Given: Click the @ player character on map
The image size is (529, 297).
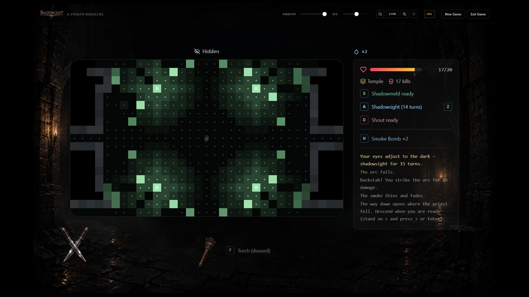Looking at the screenshot, I should [207, 138].
